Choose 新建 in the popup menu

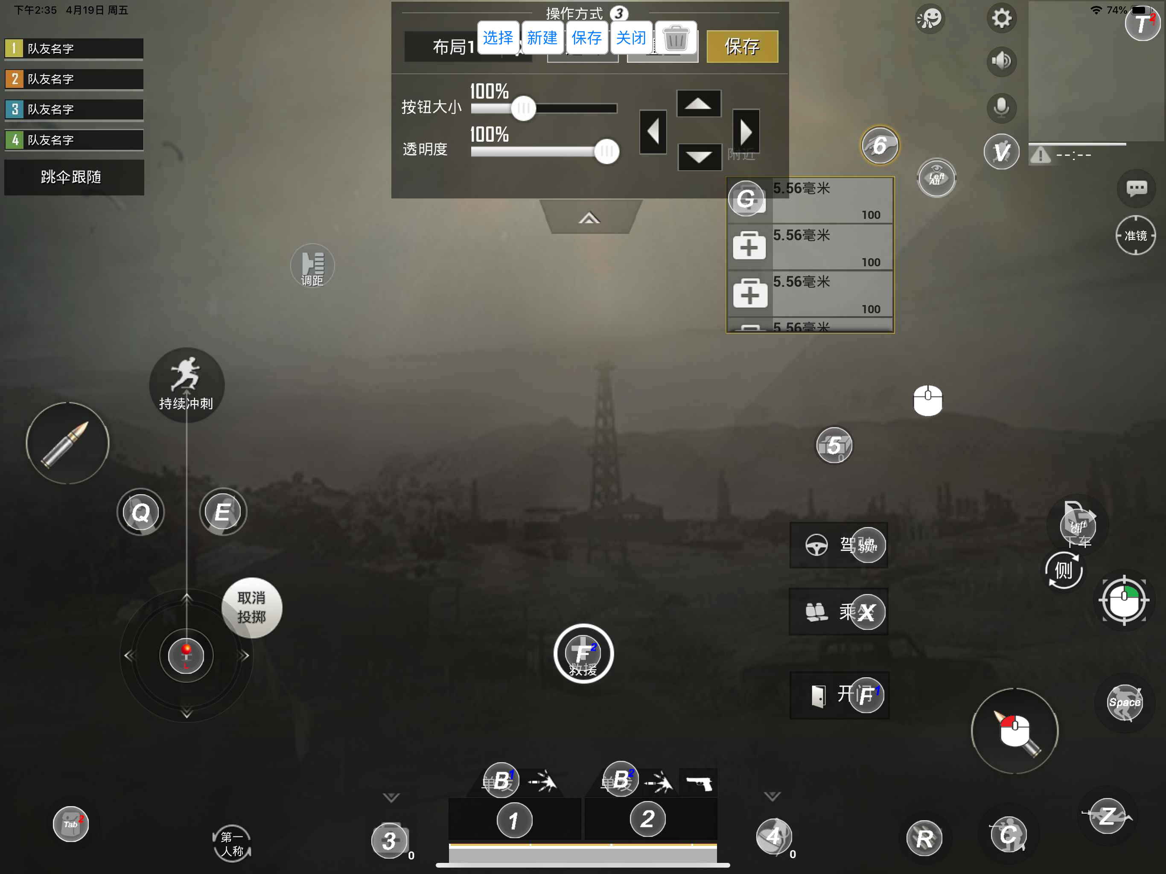542,38
